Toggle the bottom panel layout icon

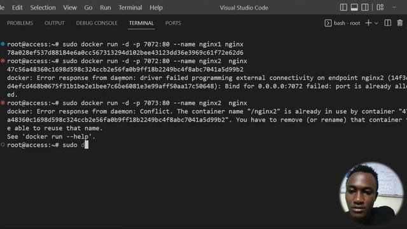[354, 7]
